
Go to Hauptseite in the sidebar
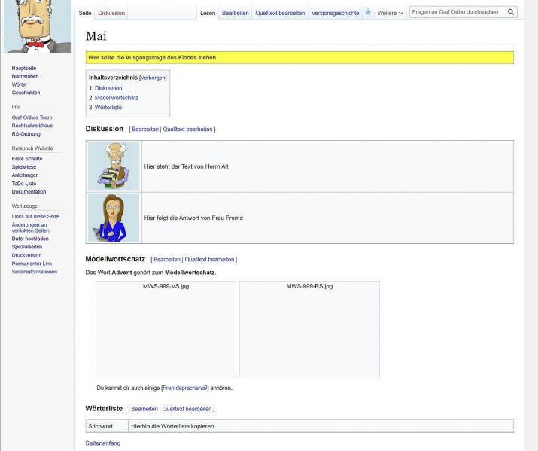pyautogui.click(x=24, y=68)
